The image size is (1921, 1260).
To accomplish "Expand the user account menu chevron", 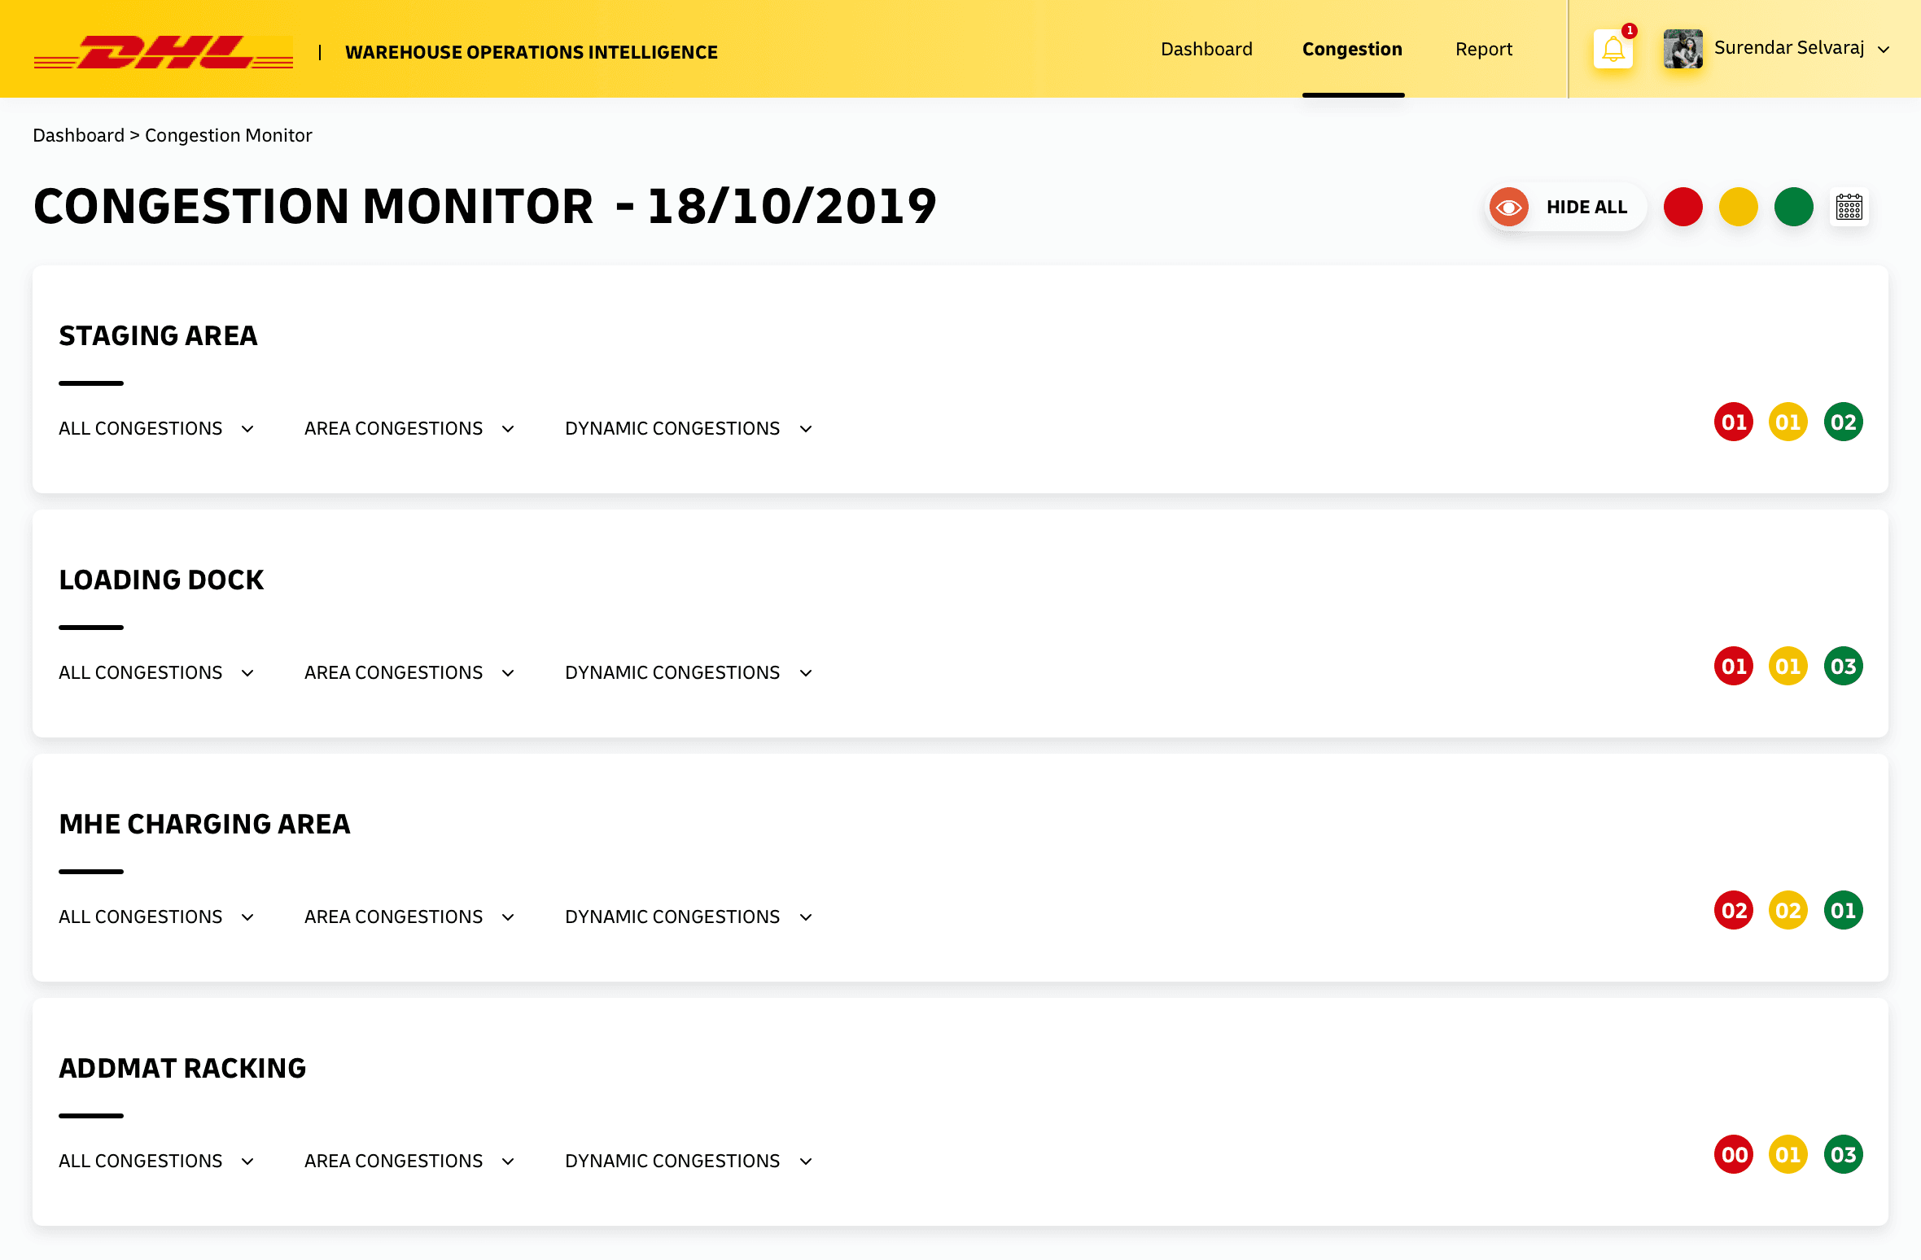I will [x=1884, y=50].
